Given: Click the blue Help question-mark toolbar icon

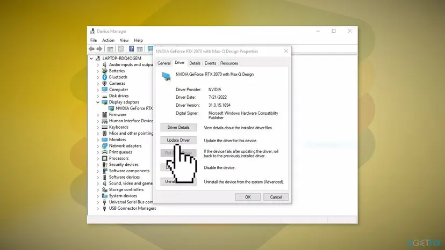Looking at the screenshot, I should (131, 49).
